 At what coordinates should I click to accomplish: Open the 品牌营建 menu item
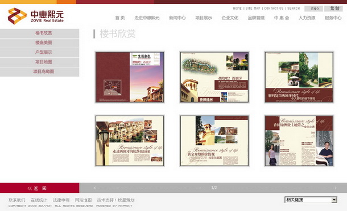(256, 18)
